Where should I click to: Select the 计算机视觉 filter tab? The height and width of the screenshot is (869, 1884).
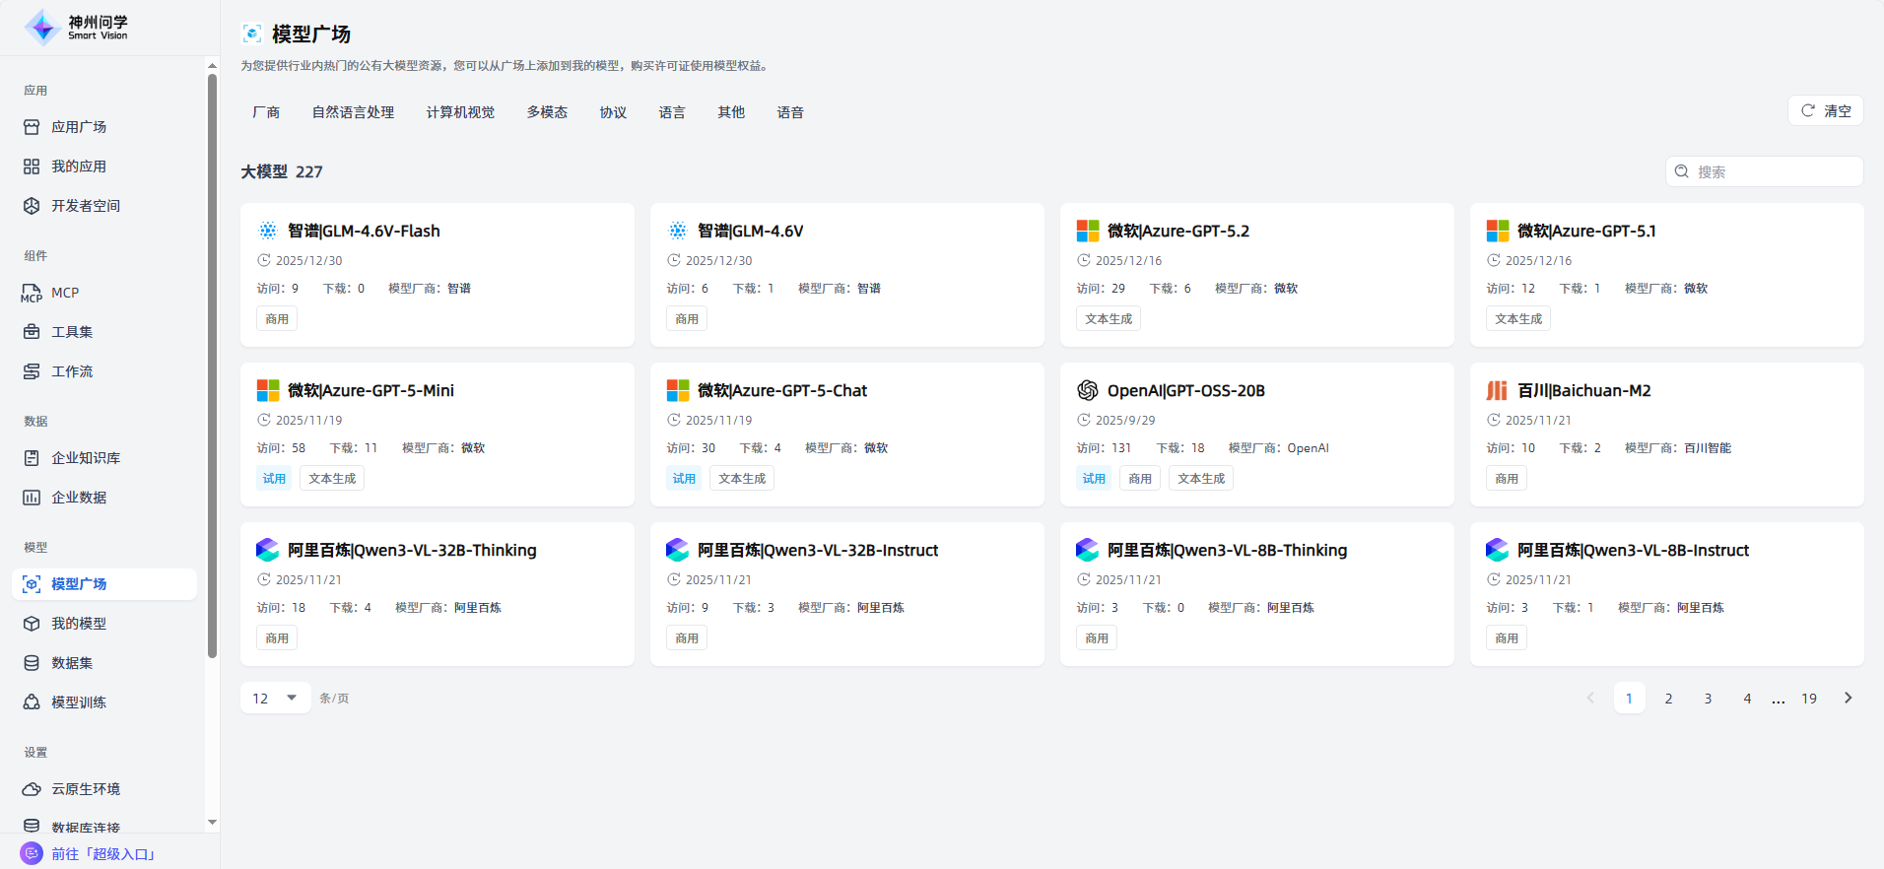coord(460,112)
